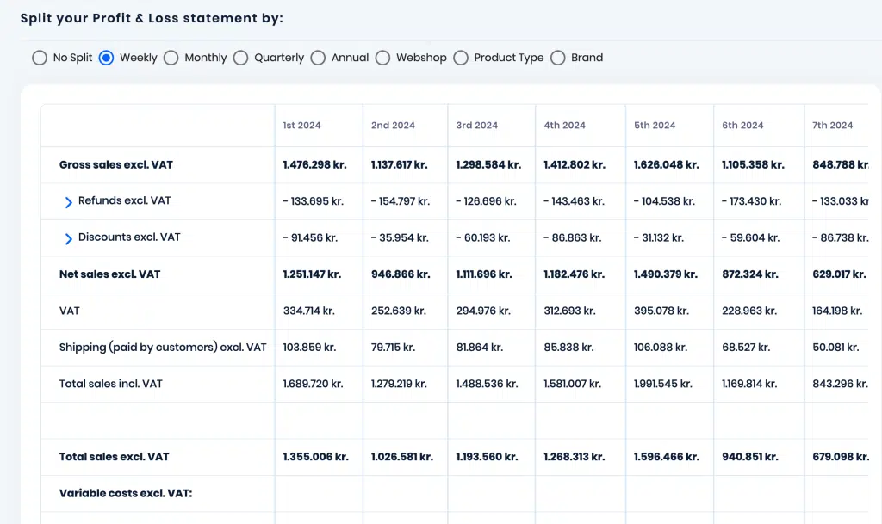
Task: Click the Discounts excl. VAT row label
Action: [x=129, y=237]
